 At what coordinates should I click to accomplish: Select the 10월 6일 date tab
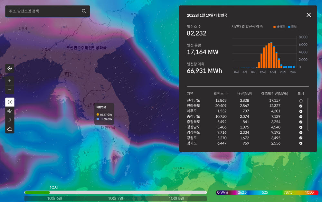click(x=55, y=198)
